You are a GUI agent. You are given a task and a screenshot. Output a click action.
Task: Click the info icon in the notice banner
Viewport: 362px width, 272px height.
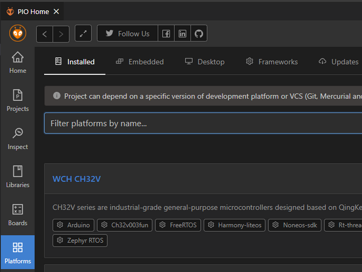57,96
